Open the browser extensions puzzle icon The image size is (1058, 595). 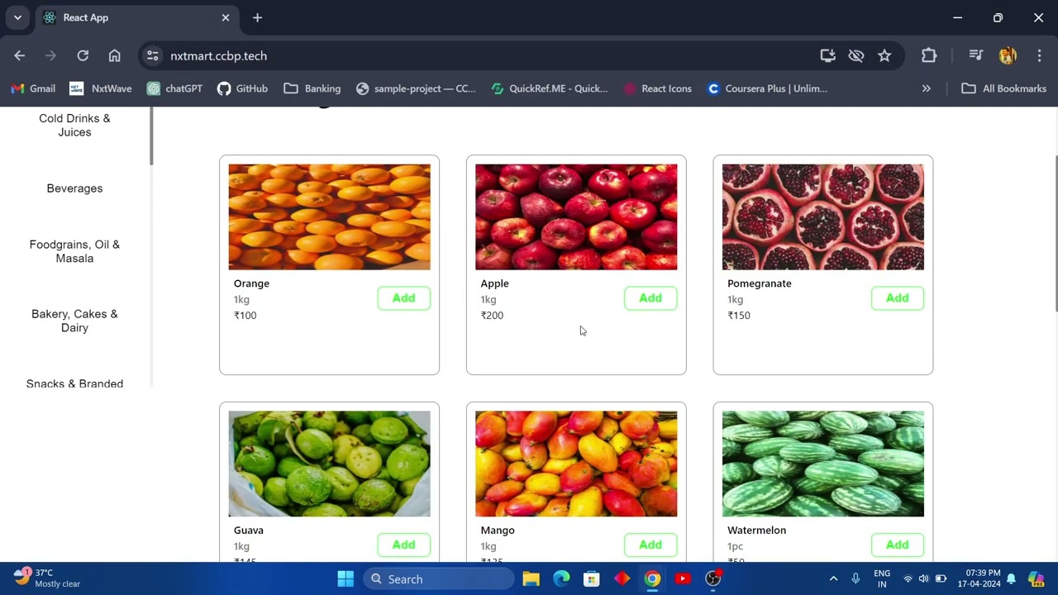(x=929, y=55)
